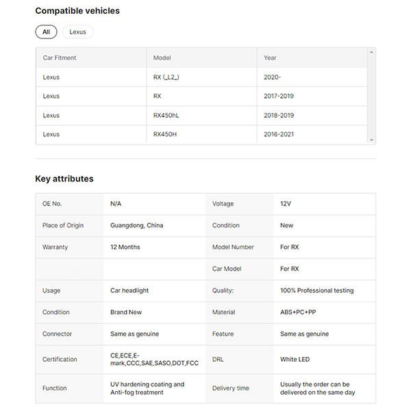Click the 2017-2019 year cell
Image resolution: width=411 pixels, height=411 pixels.
(278, 97)
